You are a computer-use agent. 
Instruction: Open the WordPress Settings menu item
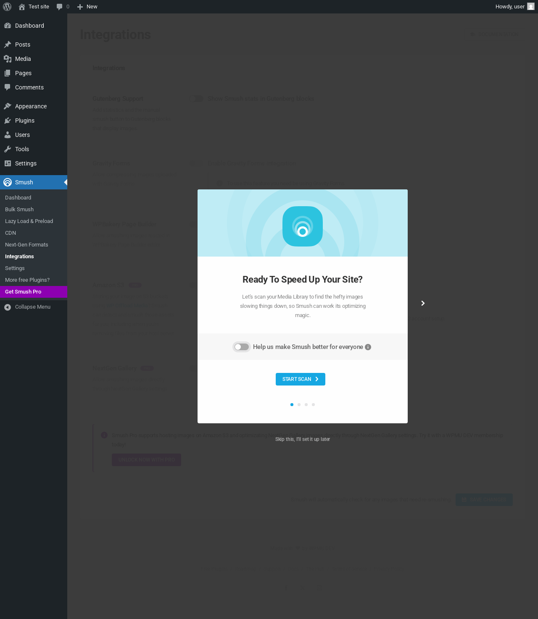[34, 163]
